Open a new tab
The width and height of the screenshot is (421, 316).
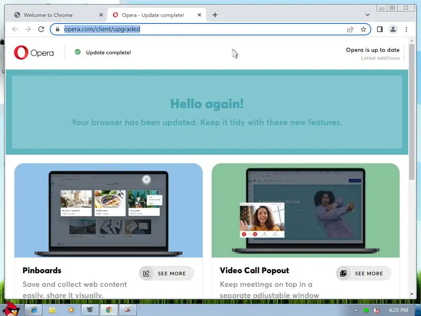(x=215, y=15)
